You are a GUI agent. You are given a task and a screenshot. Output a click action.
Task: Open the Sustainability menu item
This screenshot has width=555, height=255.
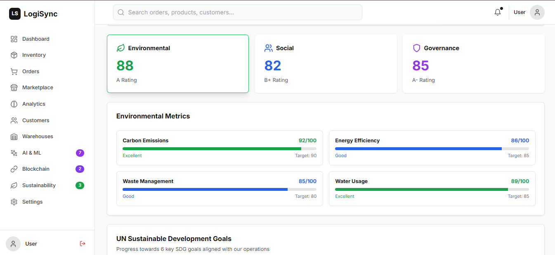tap(47, 185)
